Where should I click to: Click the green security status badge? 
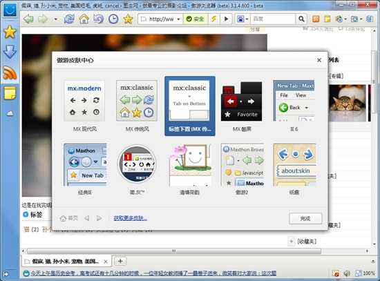pyautogui.click(x=196, y=19)
